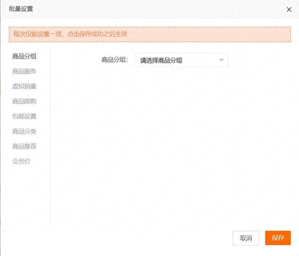Open the 虚拟销量 settings tab
The image size is (299, 256).
tap(24, 86)
